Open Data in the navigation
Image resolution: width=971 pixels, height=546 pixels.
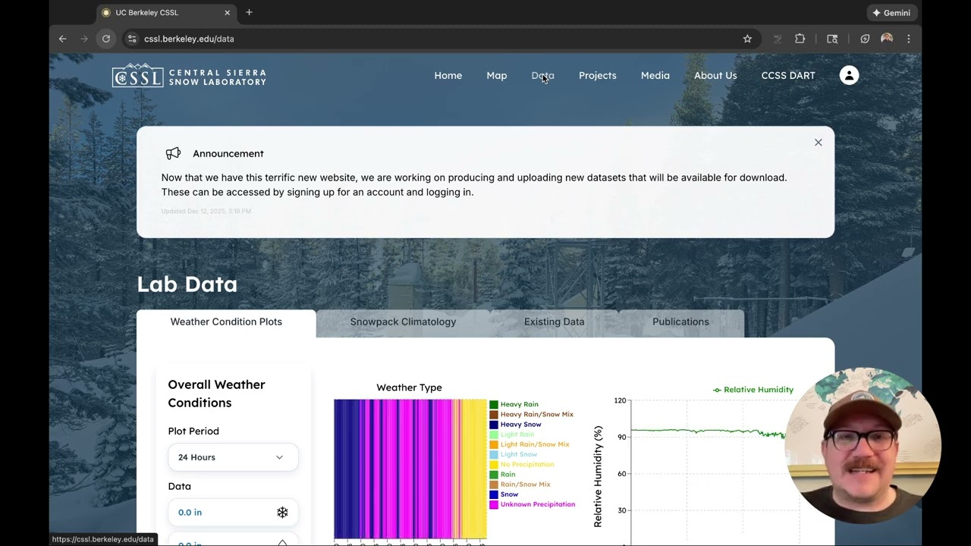point(542,75)
